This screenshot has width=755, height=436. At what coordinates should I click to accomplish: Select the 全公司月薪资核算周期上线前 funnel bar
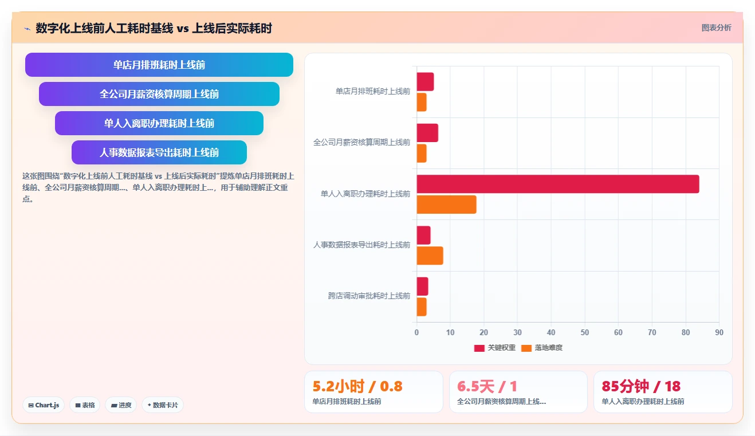click(159, 94)
